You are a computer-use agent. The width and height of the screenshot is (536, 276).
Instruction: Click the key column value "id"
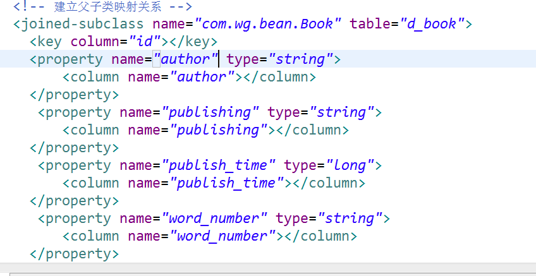[144, 42]
